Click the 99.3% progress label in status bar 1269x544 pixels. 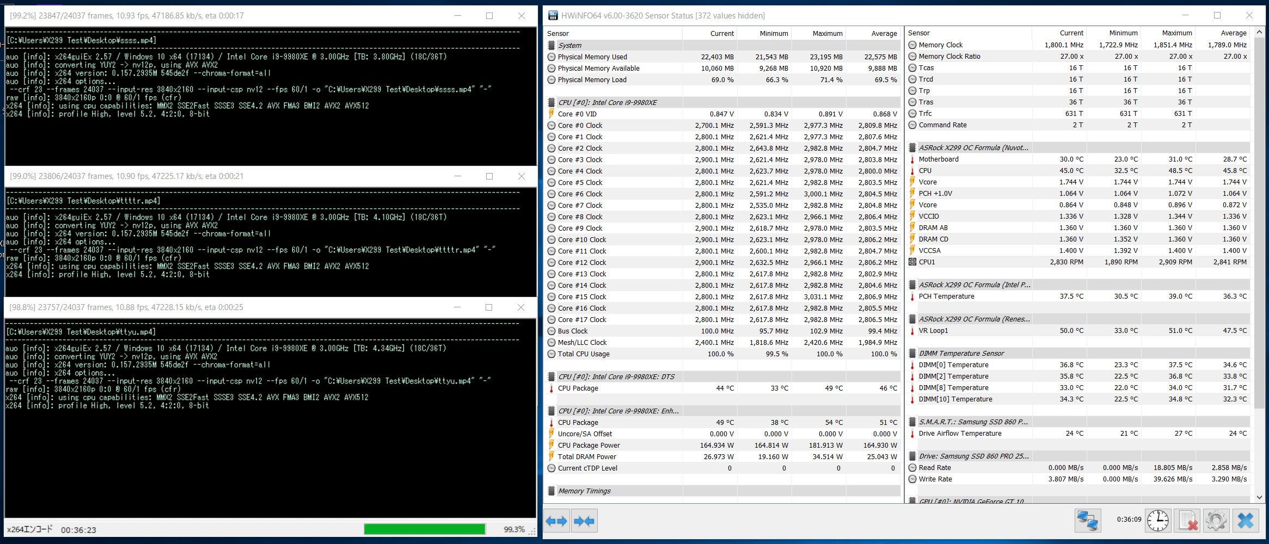tap(514, 529)
